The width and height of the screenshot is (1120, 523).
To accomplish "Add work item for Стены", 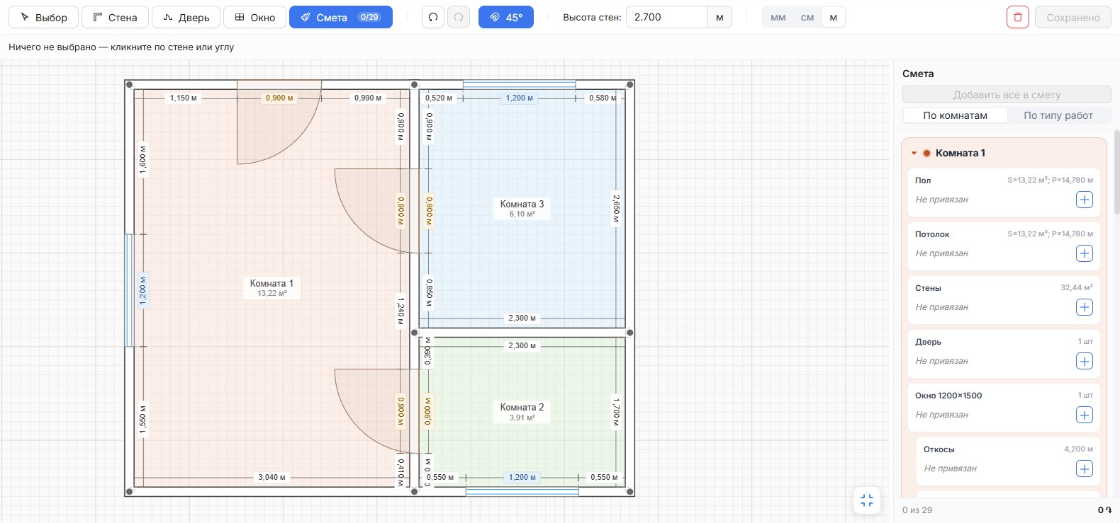I will [x=1085, y=307].
